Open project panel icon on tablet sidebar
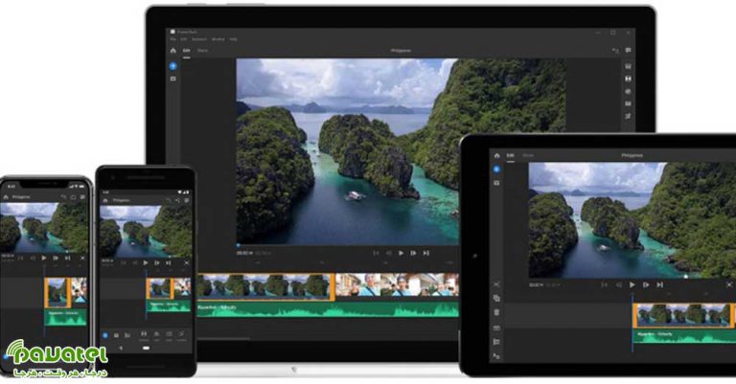This screenshot has width=736, height=384. point(496,183)
